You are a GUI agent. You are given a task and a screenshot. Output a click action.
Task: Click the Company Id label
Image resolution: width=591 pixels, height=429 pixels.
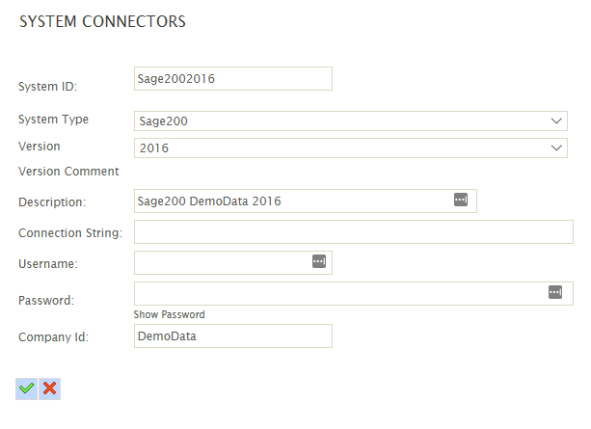(x=53, y=337)
